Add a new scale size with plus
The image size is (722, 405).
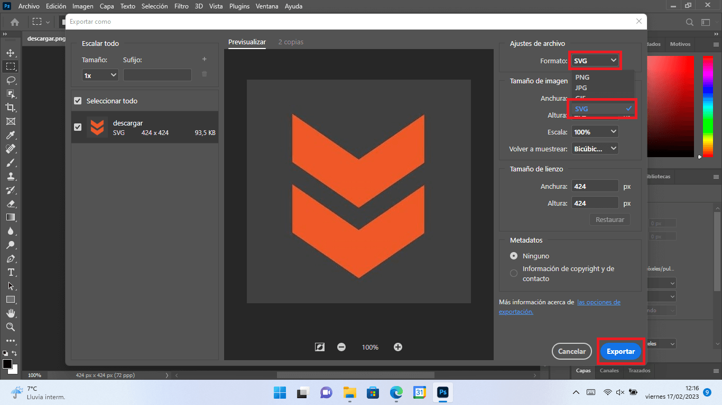click(x=205, y=59)
